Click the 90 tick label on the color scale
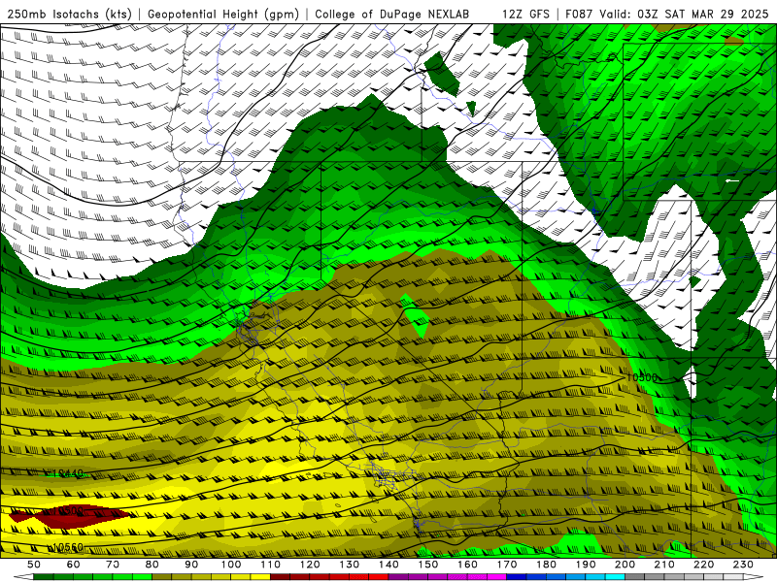 [x=191, y=565]
